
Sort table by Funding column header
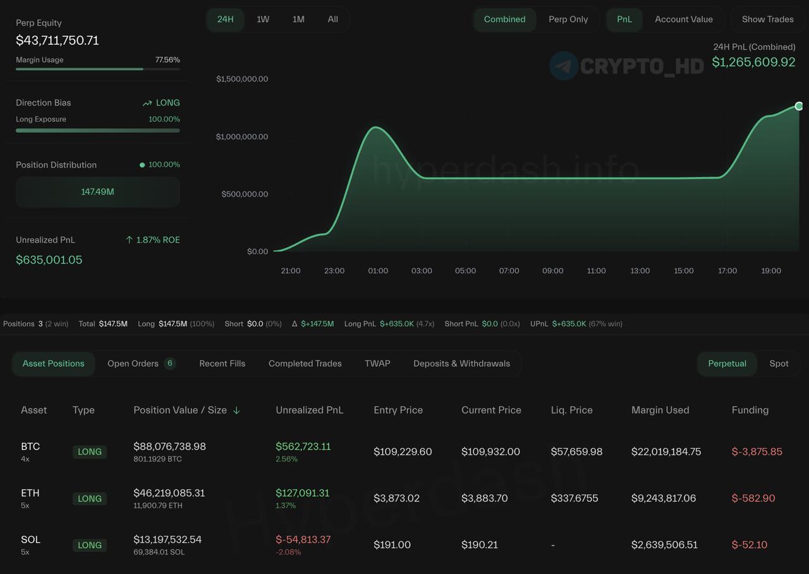coord(750,410)
